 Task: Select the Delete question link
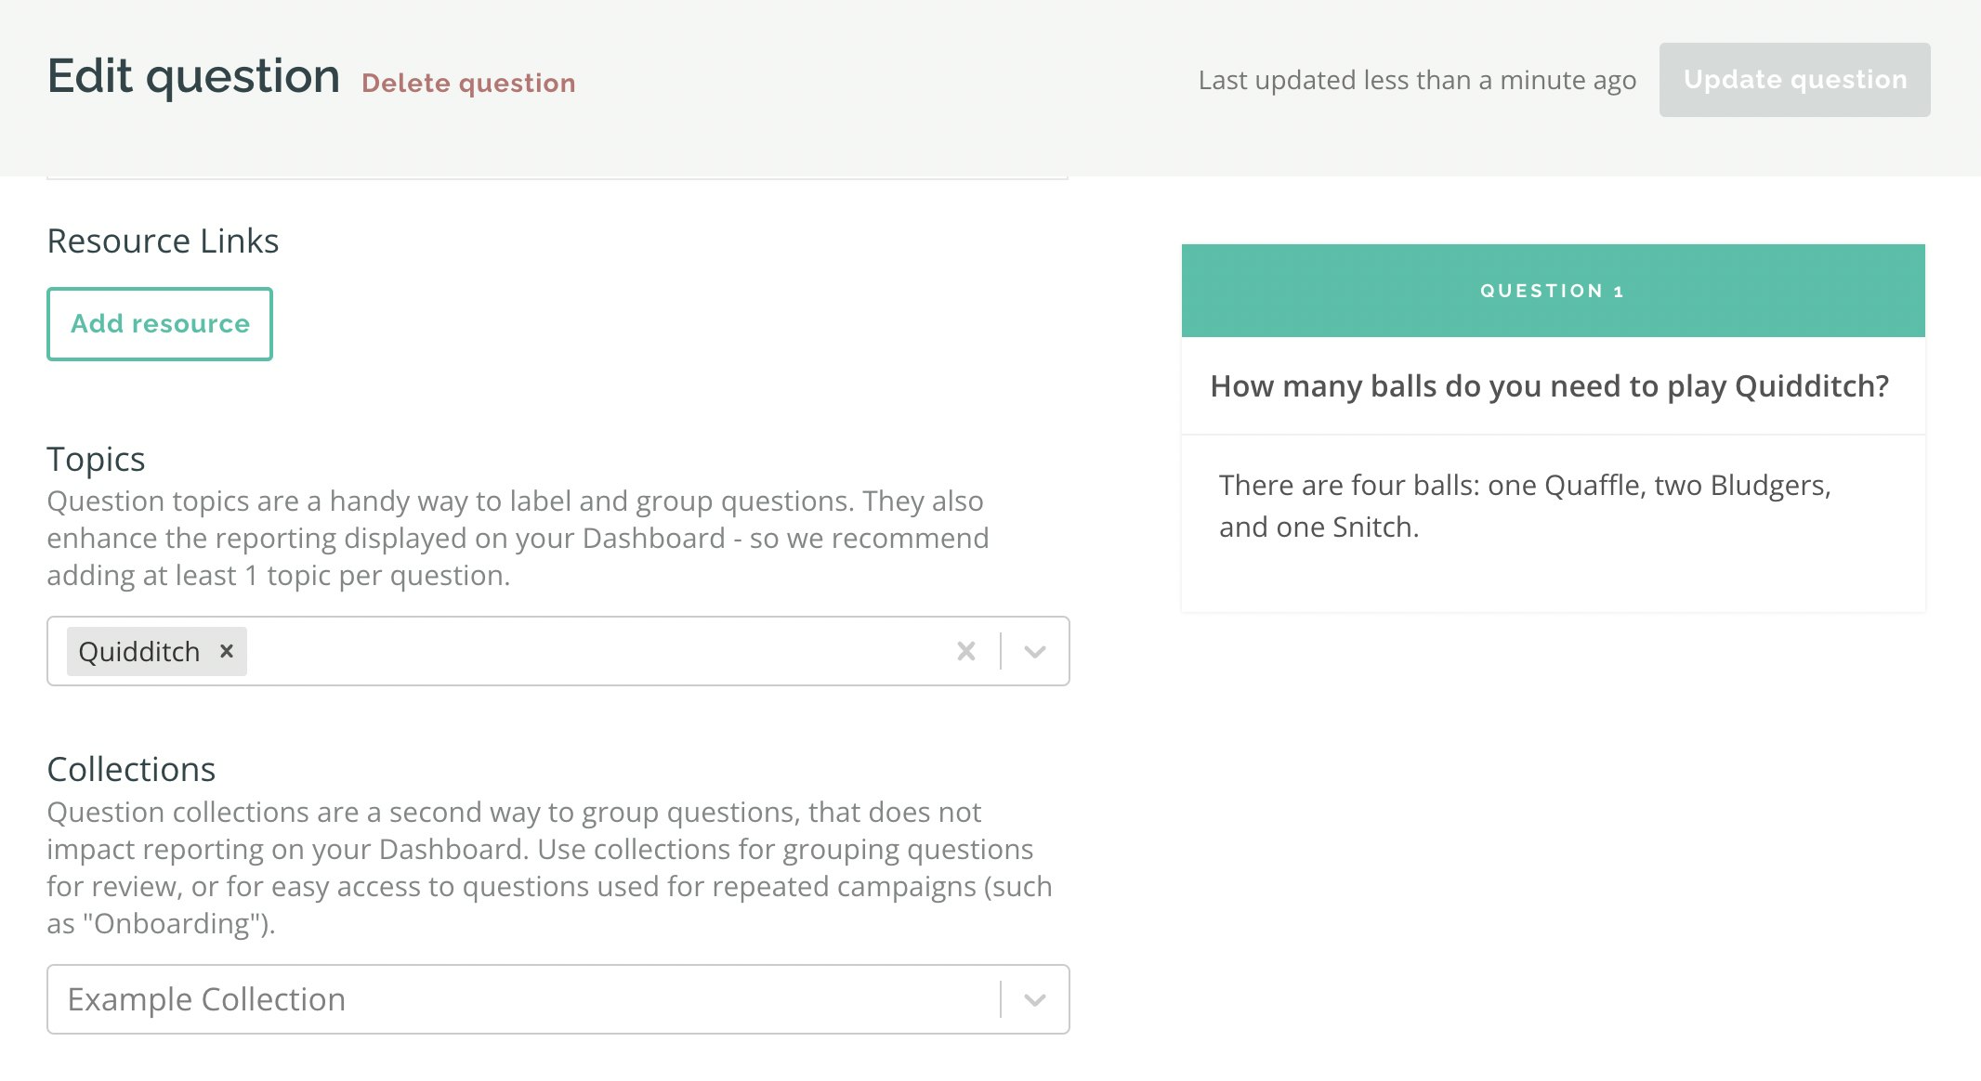coord(469,83)
